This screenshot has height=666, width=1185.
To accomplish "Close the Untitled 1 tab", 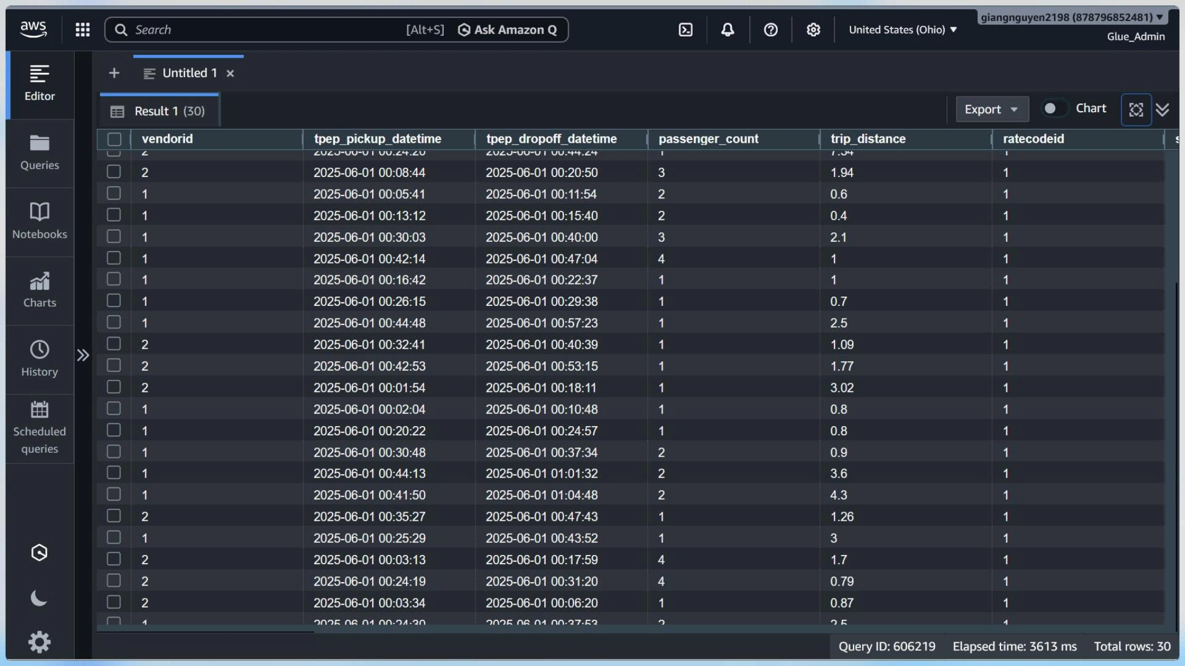I will pyautogui.click(x=230, y=73).
